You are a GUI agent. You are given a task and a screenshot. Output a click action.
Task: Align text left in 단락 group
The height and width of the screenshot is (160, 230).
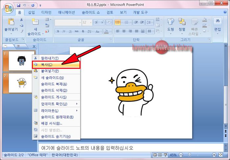pos(118,31)
